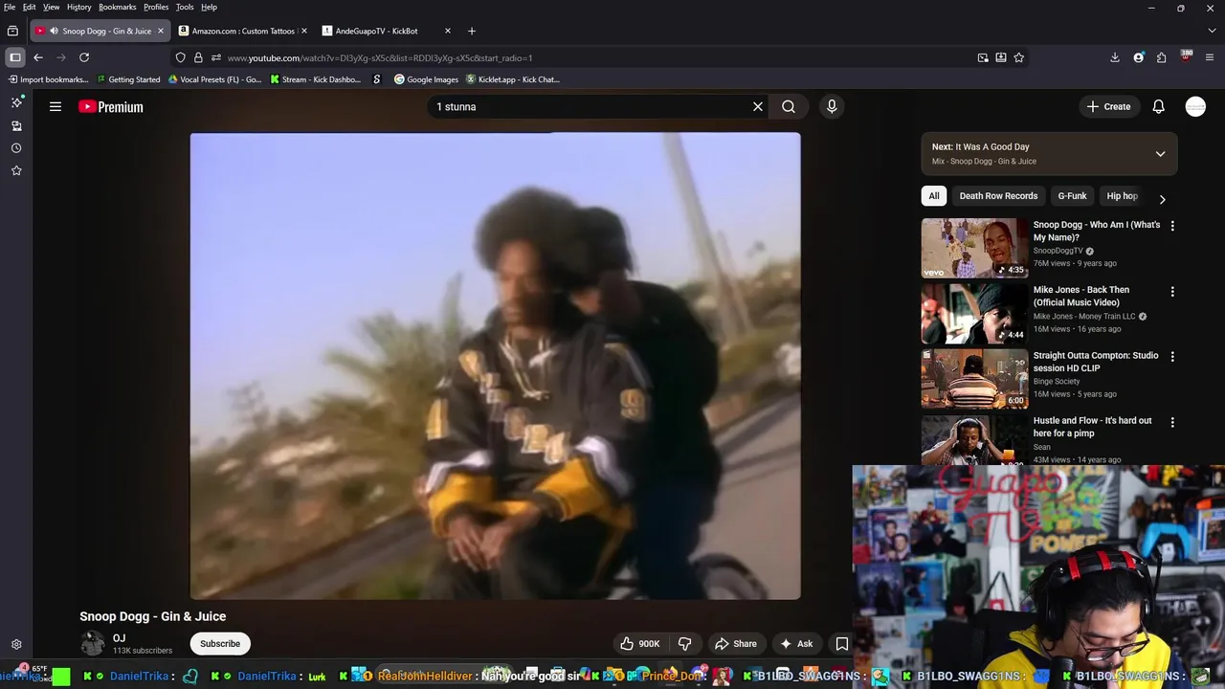Open options for Hustle and Flow video

pos(1172,421)
